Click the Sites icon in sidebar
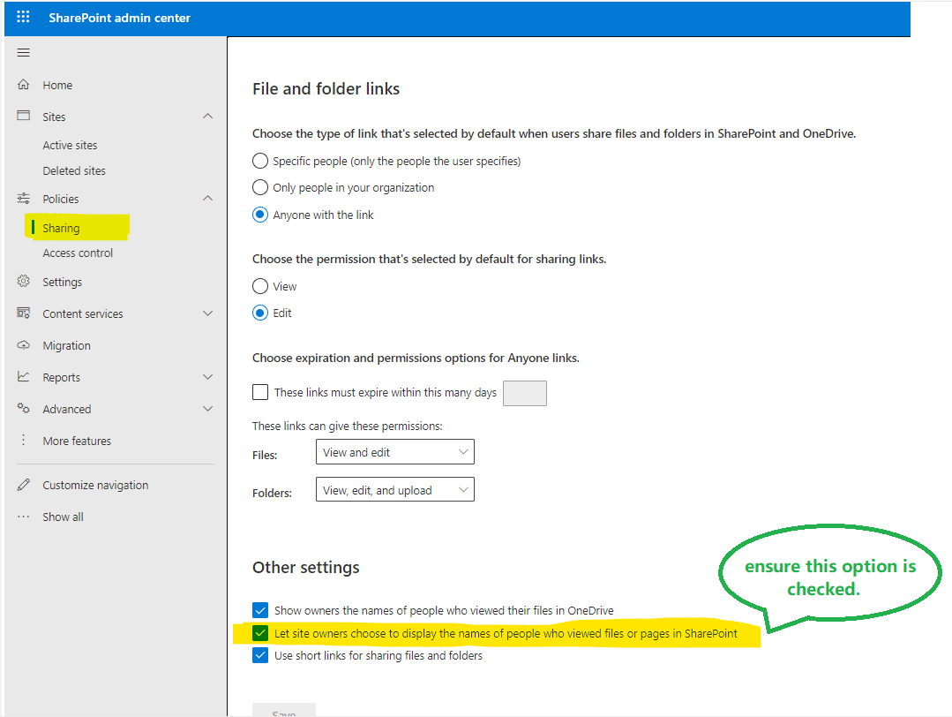This screenshot has width=952, height=717. (23, 116)
